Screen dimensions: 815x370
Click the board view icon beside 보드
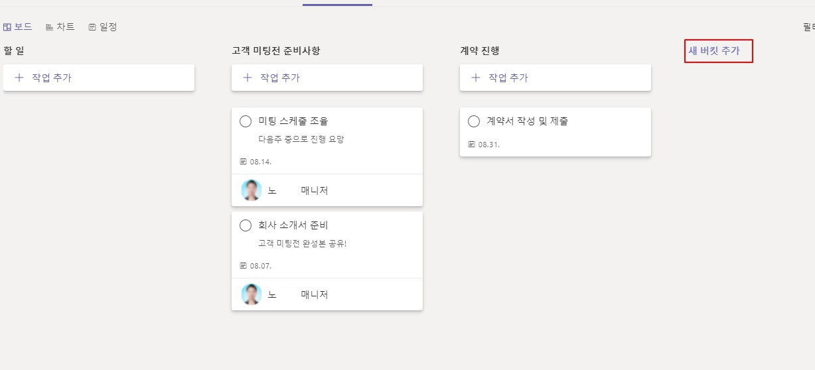coord(7,27)
